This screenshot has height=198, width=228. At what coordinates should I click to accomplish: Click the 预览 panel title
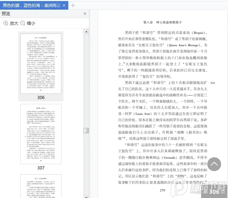point(6,14)
